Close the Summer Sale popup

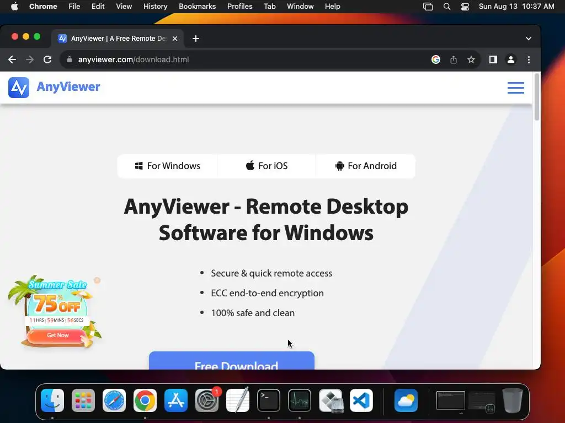(97, 280)
